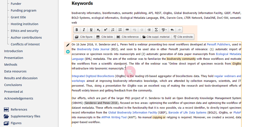Jump to the Methods section
This screenshot has height=127, width=253.
point(11,65)
